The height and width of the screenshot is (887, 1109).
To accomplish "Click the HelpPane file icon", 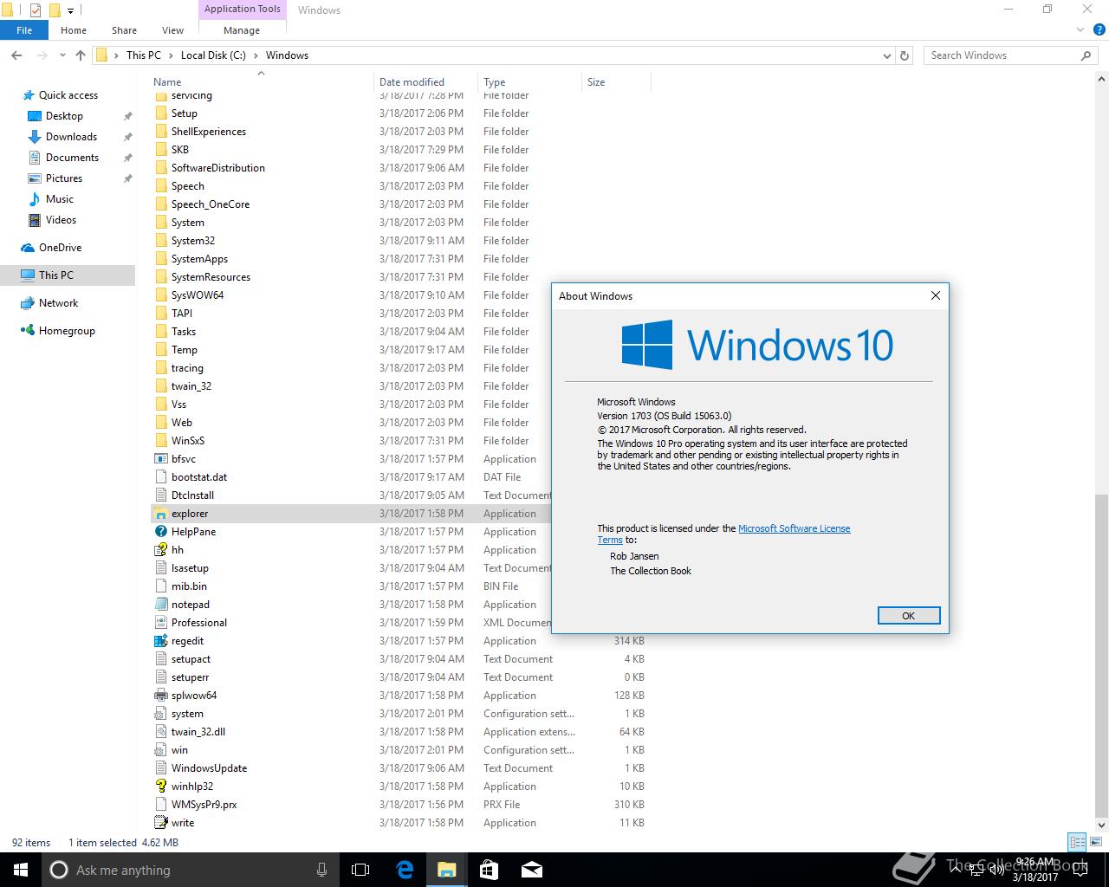I will pyautogui.click(x=160, y=532).
